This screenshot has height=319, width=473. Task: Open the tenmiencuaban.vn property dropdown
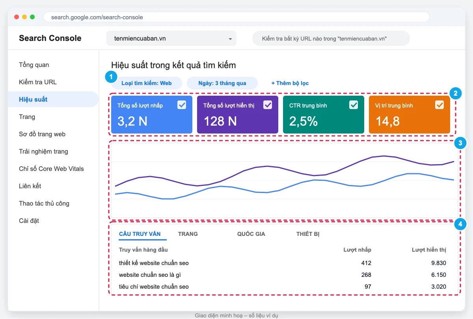click(x=171, y=39)
